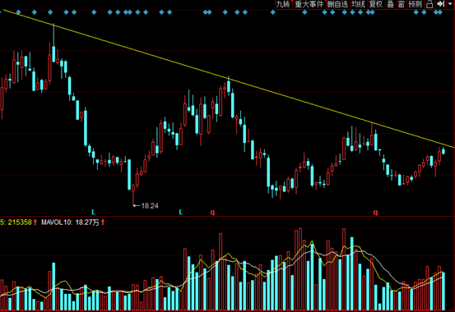Click the jump-to-end arrow icon
455x312 pixels.
pos(440,4)
